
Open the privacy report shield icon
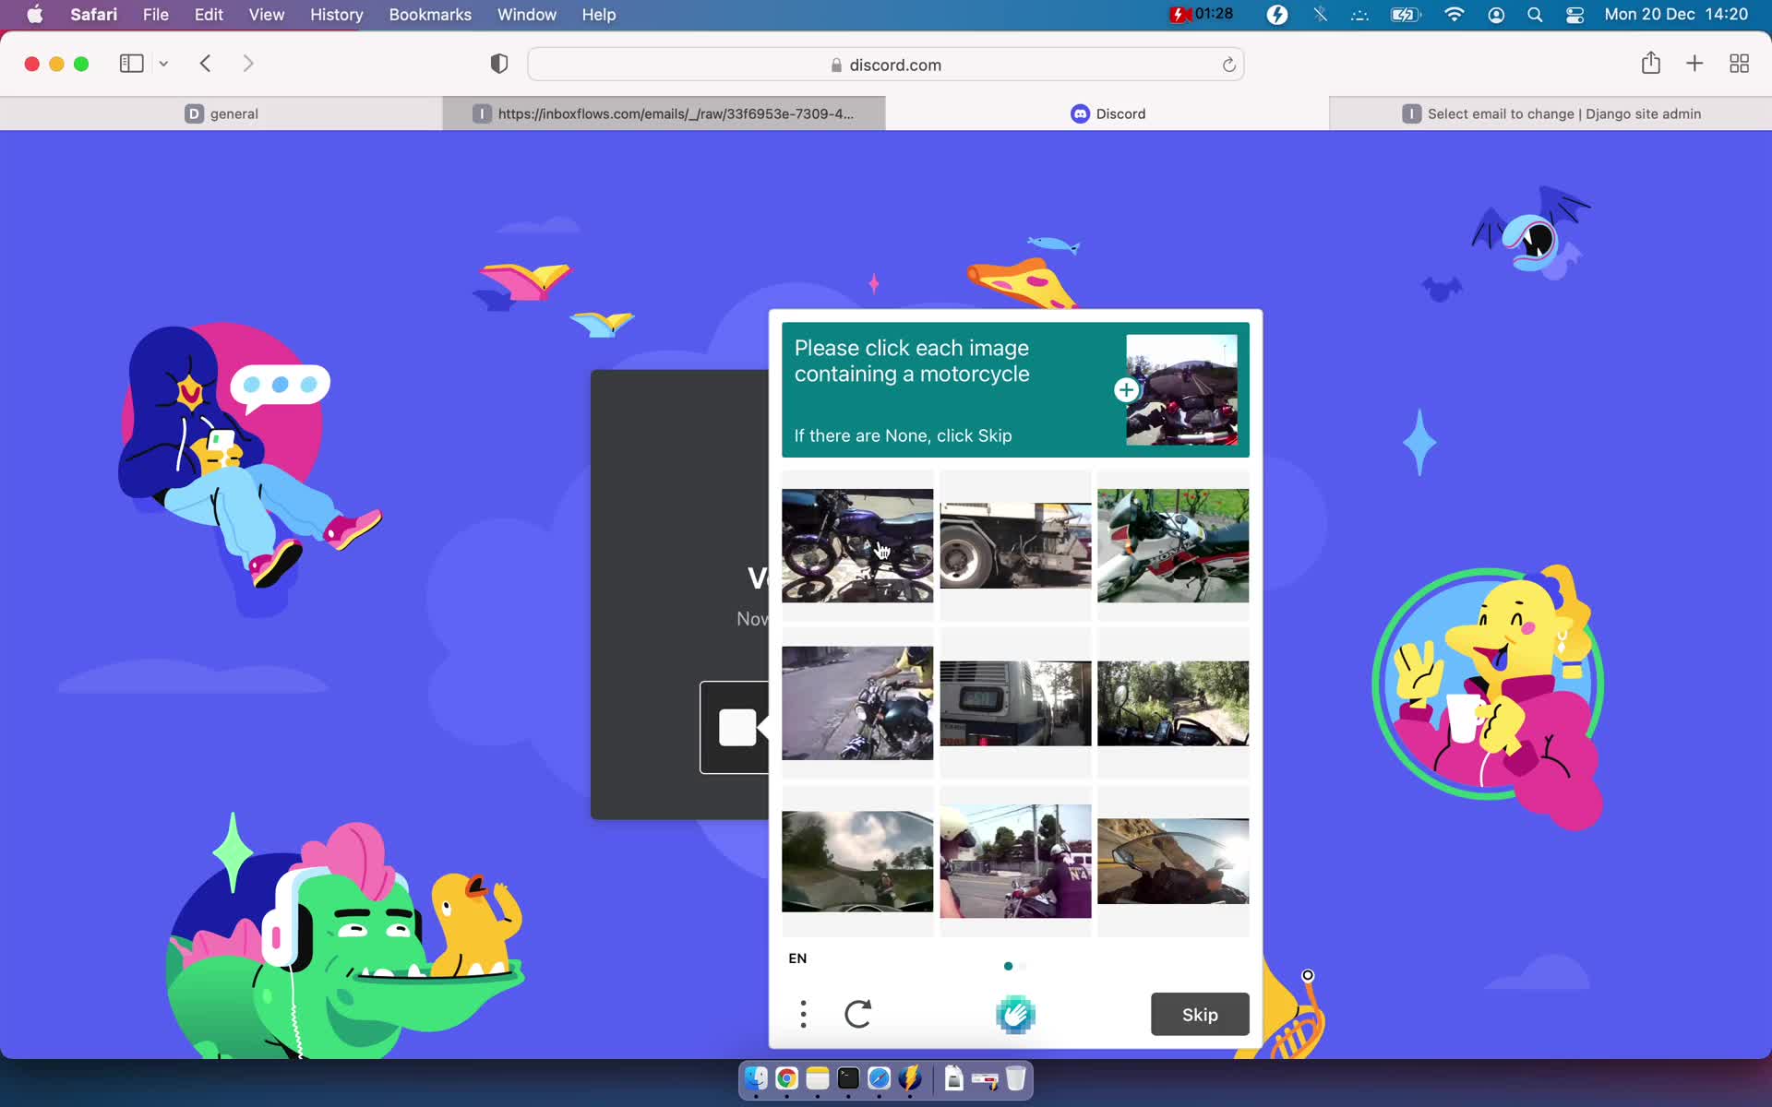click(499, 64)
